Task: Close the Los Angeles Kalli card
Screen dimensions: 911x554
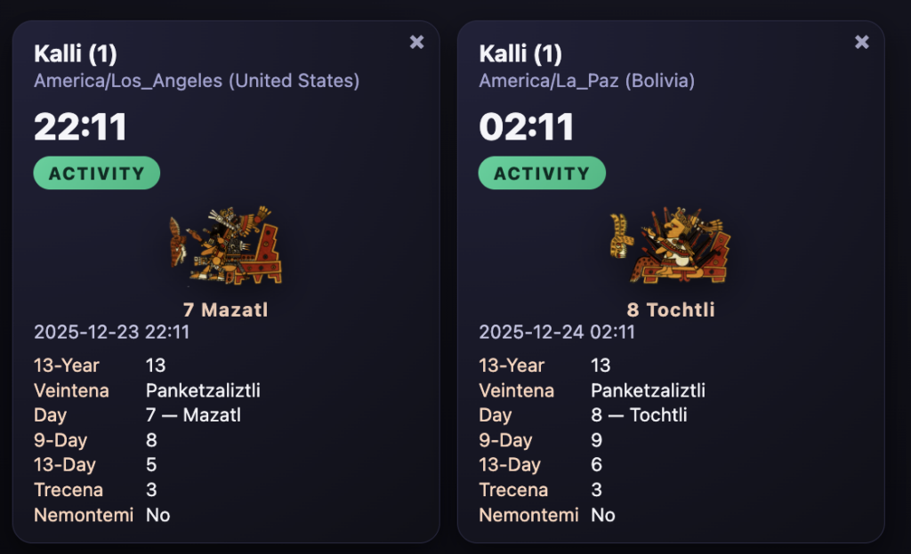Action: click(x=416, y=42)
